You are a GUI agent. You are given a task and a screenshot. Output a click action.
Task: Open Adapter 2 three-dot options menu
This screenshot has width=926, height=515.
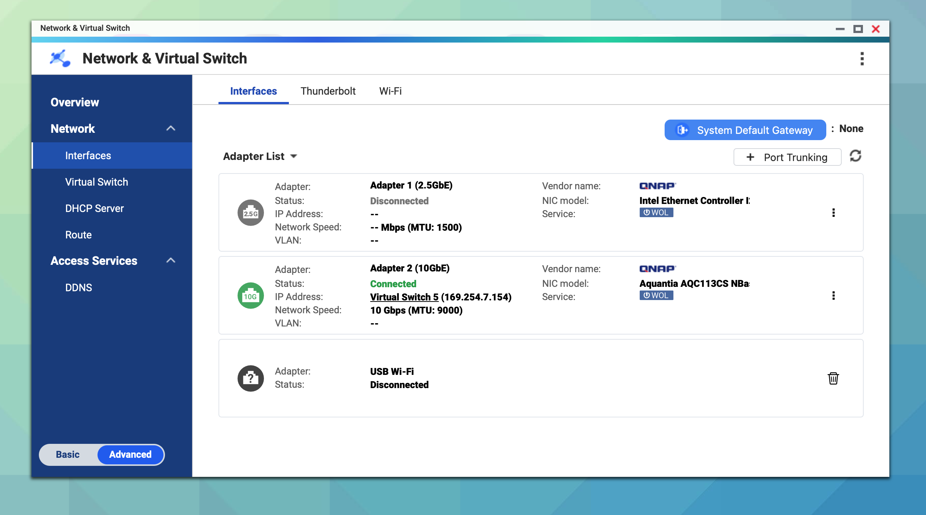click(x=833, y=296)
